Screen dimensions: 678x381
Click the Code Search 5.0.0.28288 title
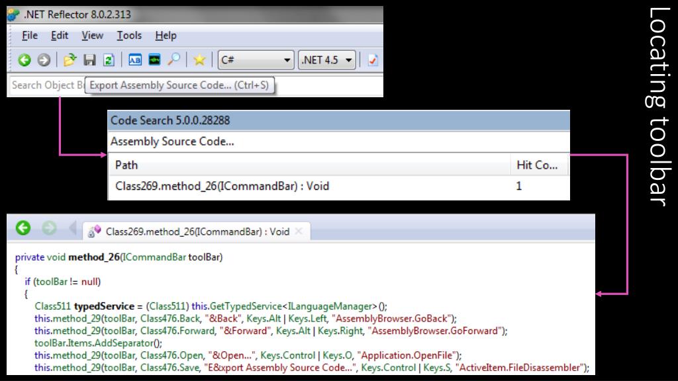pos(170,120)
